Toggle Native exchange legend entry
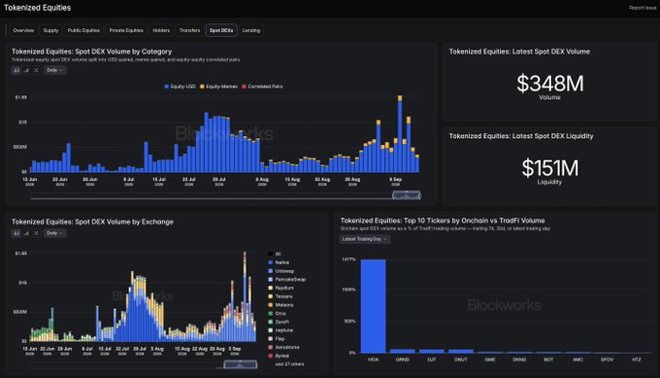The height and width of the screenshot is (378, 660). click(x=279, y=262)
